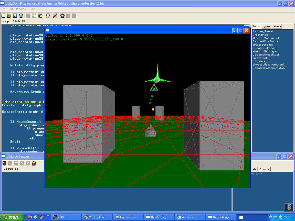This screenshot has width=295, height=221.
Task: Jump to the Render_Terrain function
Action: [x=264, y=31]
